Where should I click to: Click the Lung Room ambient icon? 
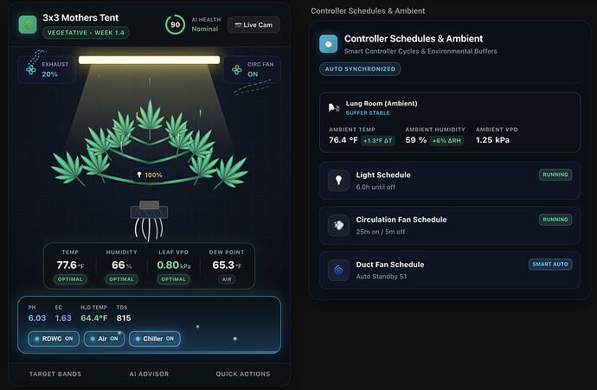coord(334,108)
